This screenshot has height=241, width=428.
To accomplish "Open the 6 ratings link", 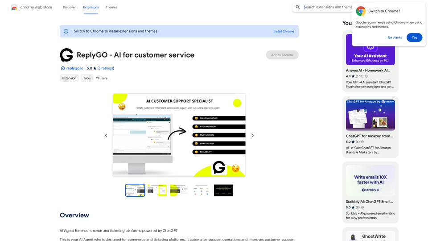I will 106,68.
